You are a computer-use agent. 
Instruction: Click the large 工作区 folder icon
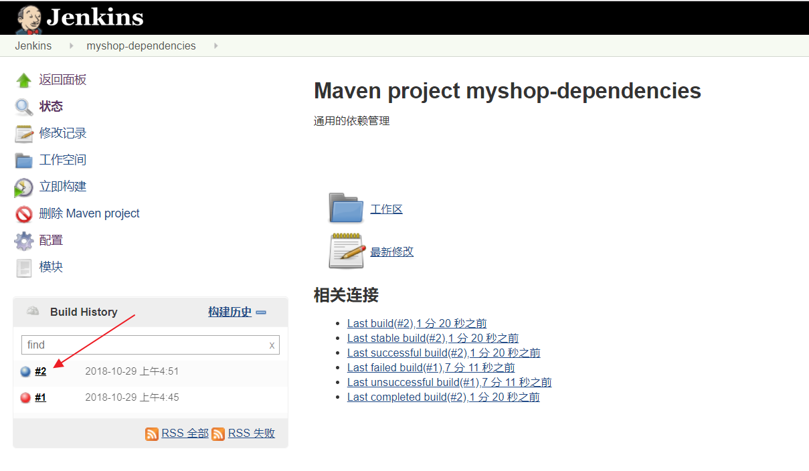(x=346, y=208)
